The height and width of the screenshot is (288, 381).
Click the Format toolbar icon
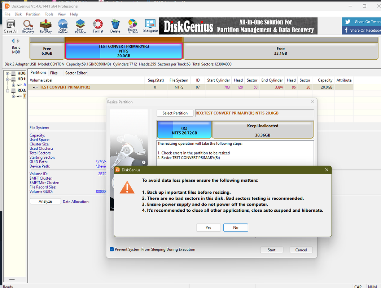click(98, 26)
